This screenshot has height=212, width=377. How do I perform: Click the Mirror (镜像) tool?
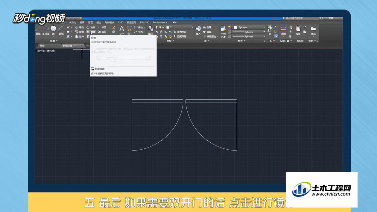click(91, 32)
